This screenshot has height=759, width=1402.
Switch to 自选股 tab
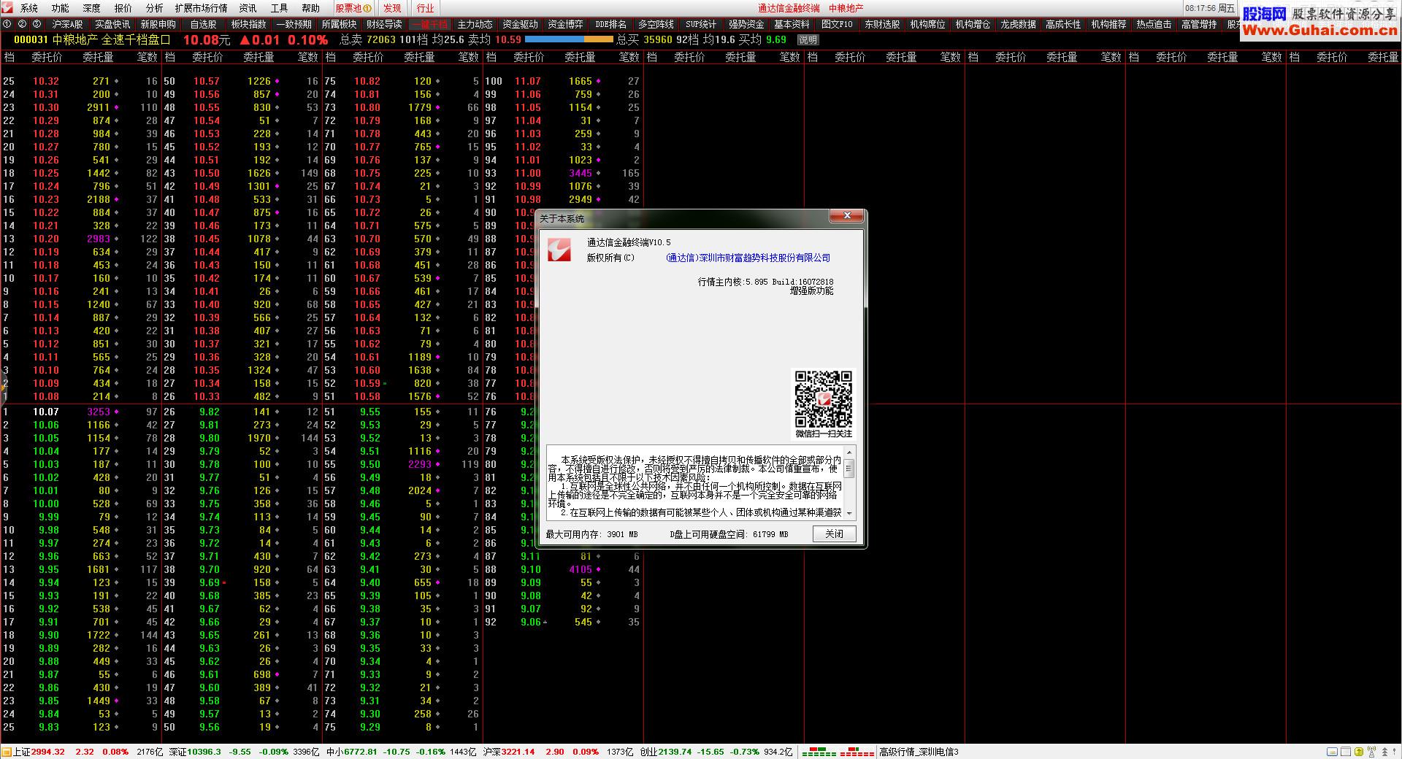tap(203, 24)
